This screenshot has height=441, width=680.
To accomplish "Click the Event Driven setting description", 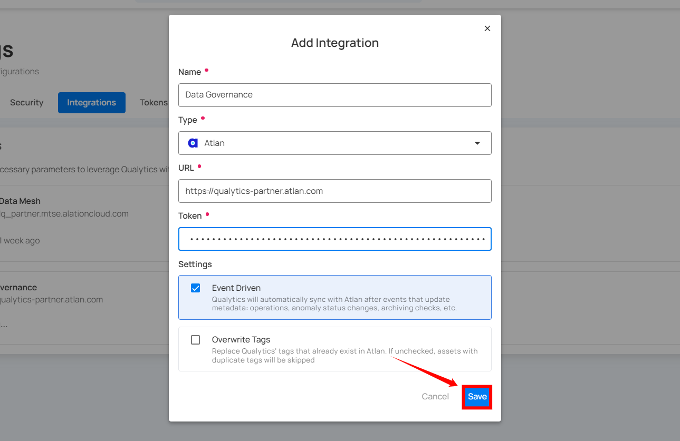I will pyautogui.click(x=334, y=303).
